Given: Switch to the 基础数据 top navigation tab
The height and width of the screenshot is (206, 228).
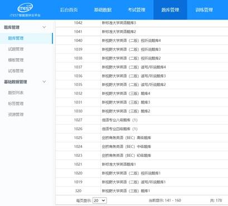Looking at the screenshot, I should click(x=103, y=10).
